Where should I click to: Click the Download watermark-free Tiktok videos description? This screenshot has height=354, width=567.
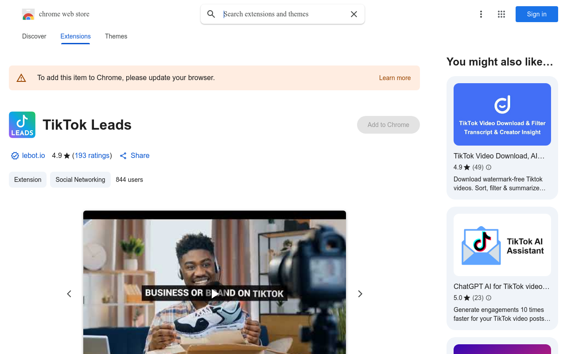[500, 184]
